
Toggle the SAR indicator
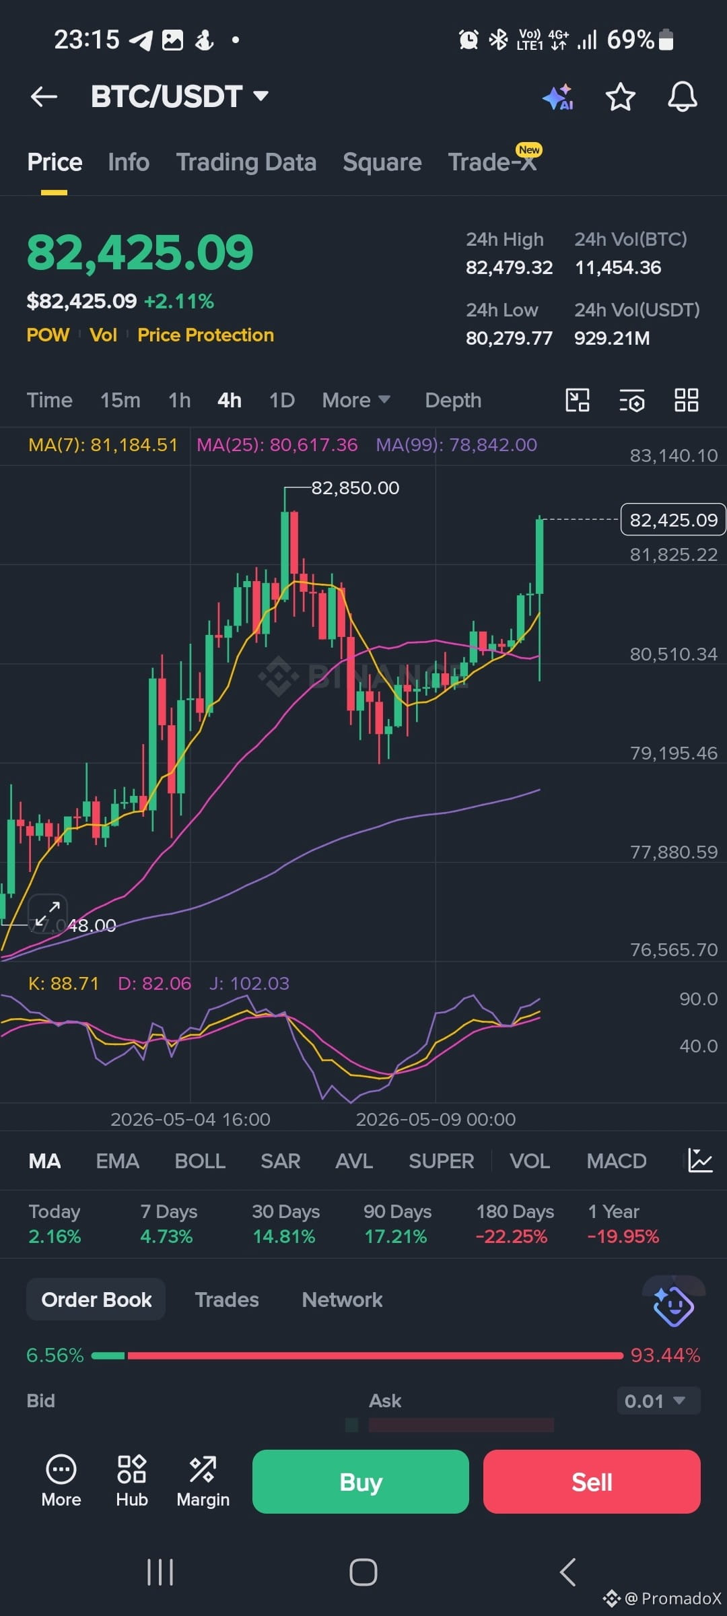point(281,1161)
